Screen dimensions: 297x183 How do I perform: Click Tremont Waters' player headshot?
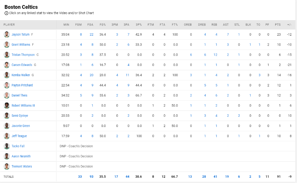[x=7, y=166]
